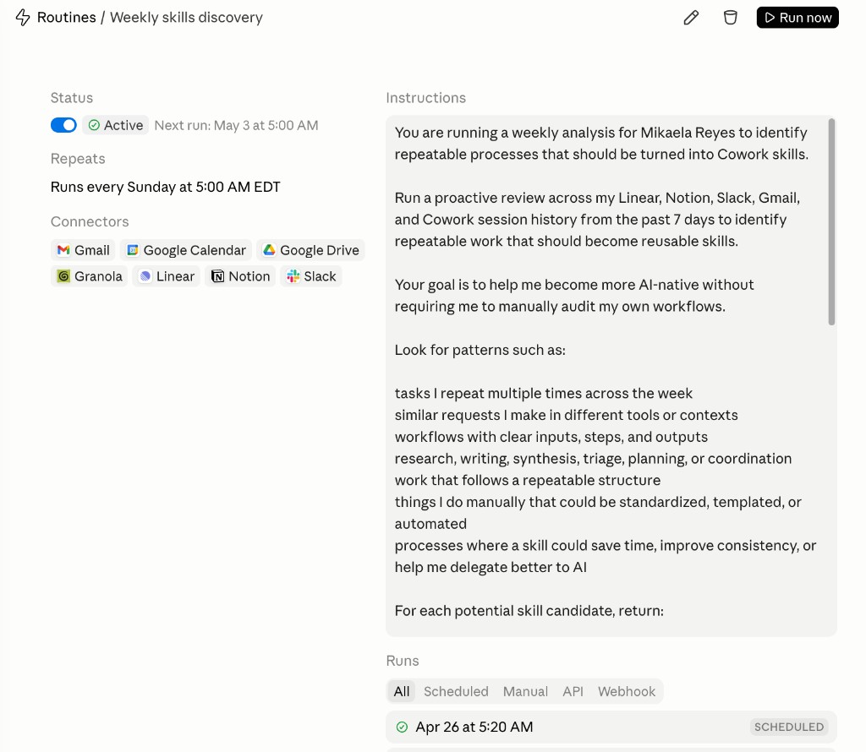Select the API runs tab
This screenshot has width=866, height=752.
coord(573,691)
